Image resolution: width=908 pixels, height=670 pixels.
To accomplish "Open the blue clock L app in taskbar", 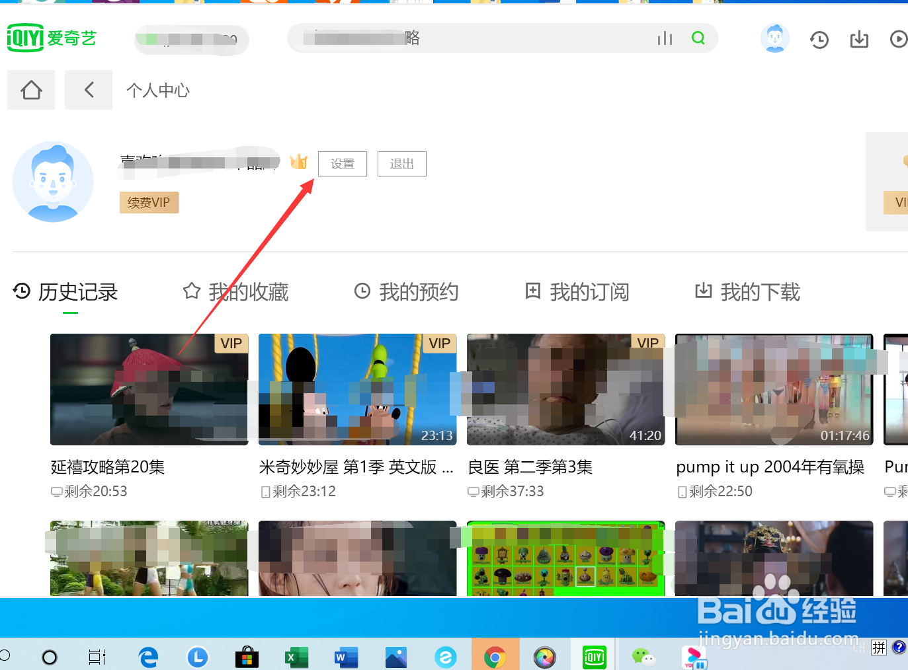I will [198, 657].
